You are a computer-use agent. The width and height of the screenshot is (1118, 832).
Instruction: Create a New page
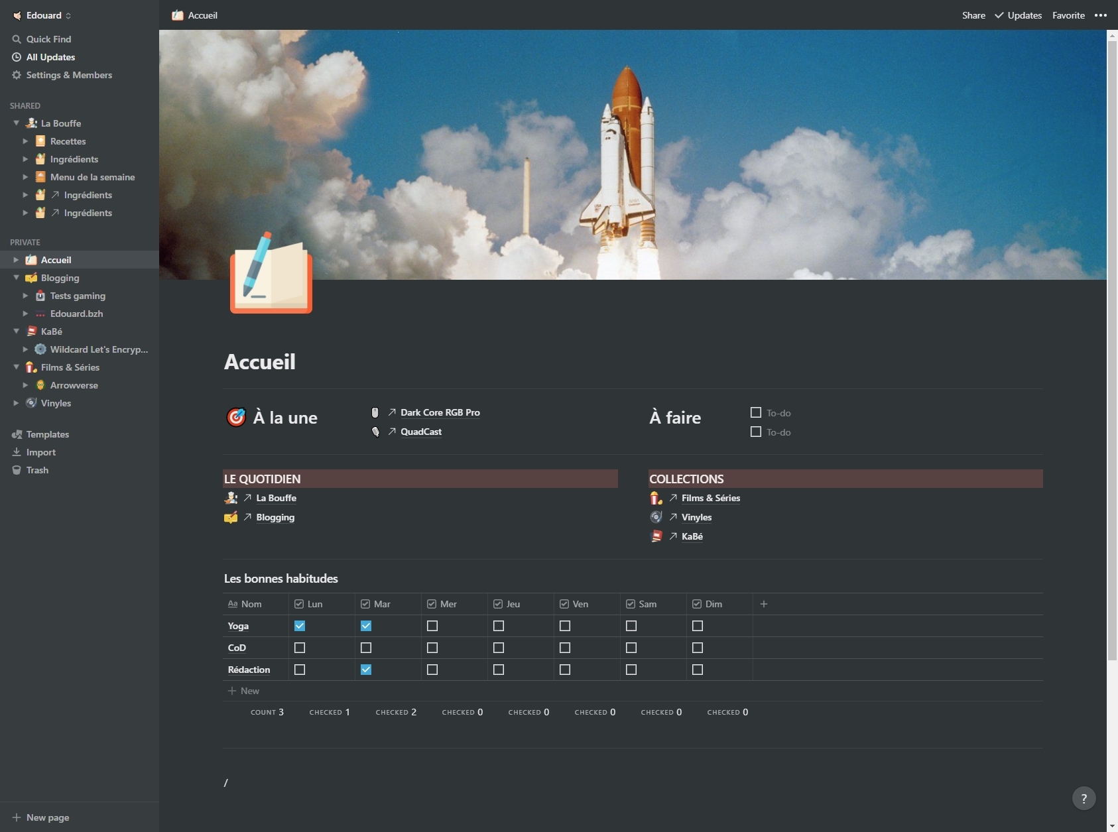coord(41,817)
